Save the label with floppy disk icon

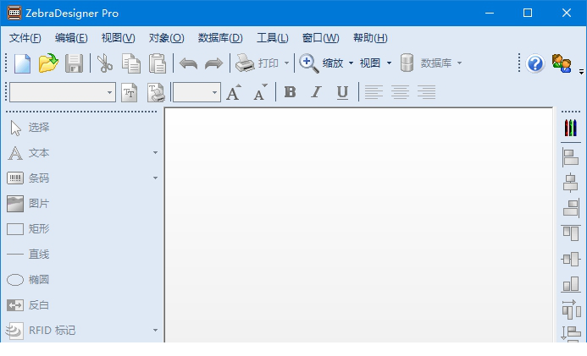(74, 63)
